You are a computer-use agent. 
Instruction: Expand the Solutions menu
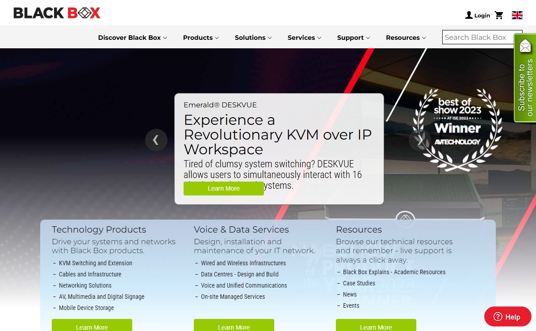(x=253, y=38)
